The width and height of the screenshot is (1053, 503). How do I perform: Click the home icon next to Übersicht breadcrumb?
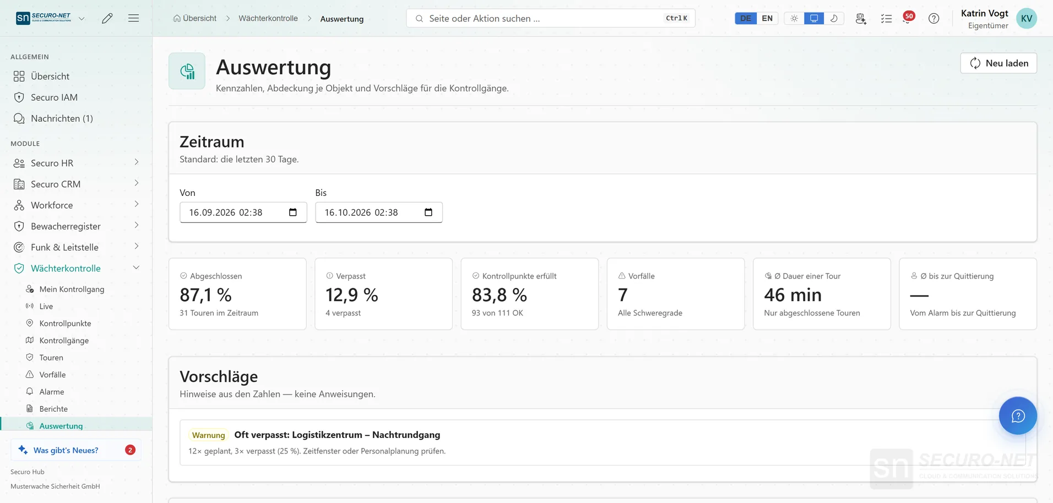tap(177, 18)
